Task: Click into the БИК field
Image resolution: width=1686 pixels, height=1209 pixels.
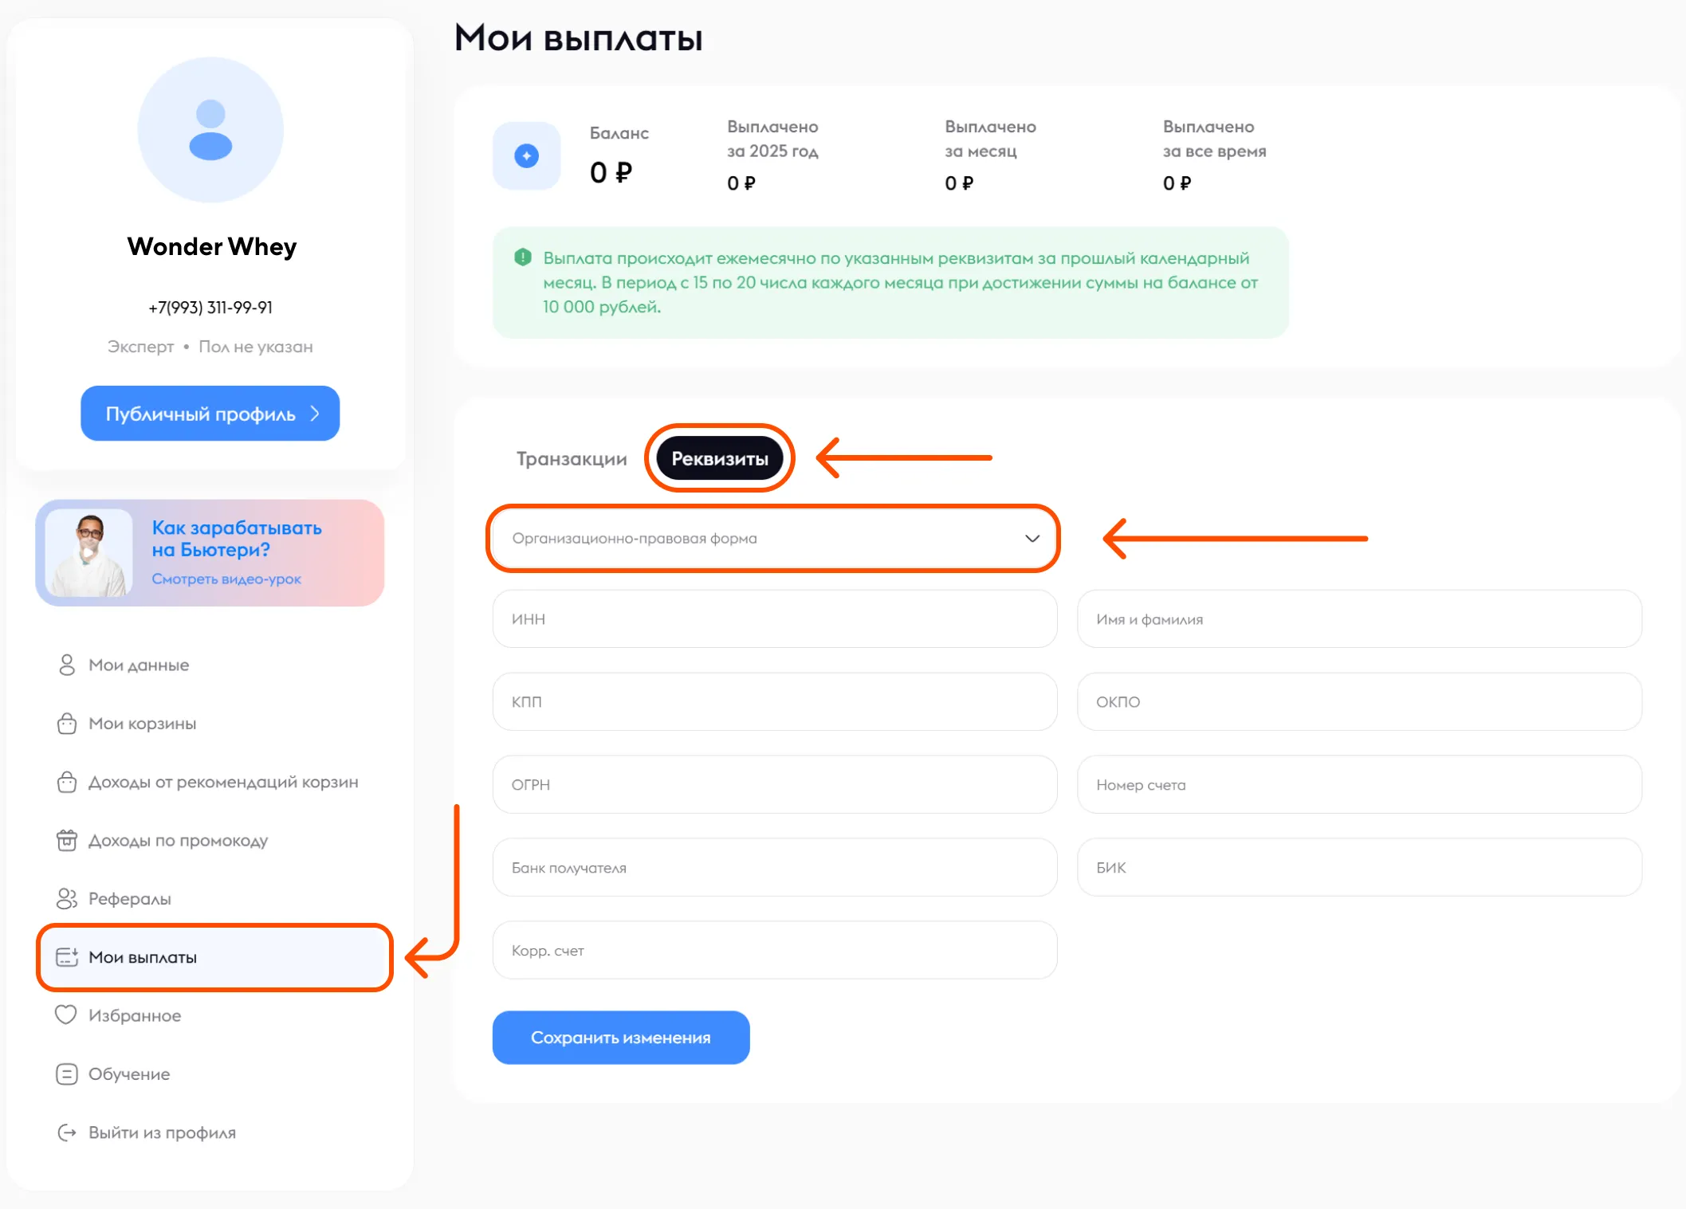Action: 1359,867
